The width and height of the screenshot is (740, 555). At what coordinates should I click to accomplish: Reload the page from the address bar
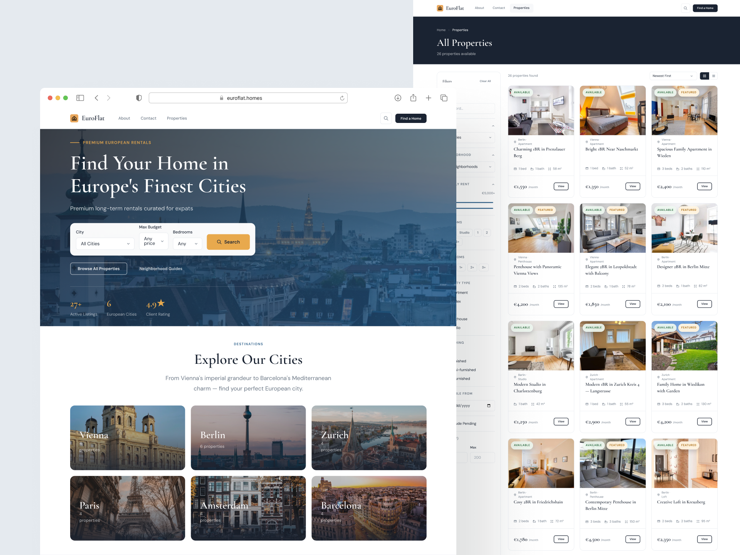coord(342,98)
